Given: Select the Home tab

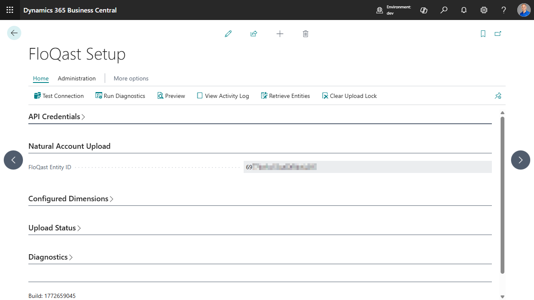Looking at the screenshot, I should click(41, 78).
